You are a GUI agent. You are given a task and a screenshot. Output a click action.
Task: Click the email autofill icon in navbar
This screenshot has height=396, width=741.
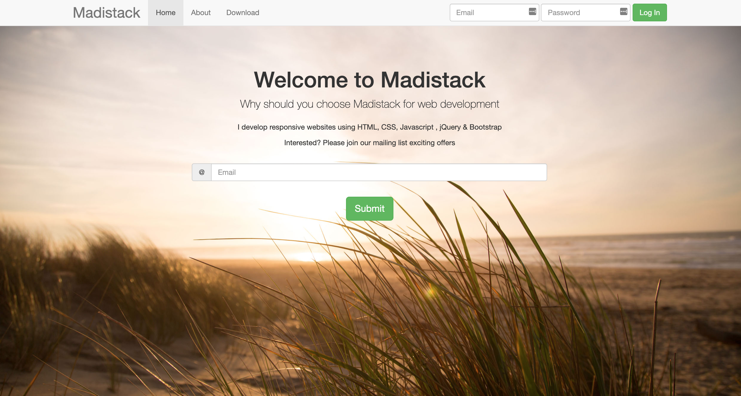(532, 12)
